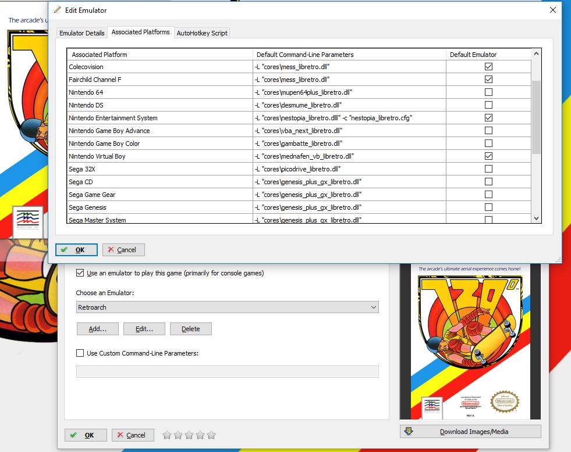Delete the selected emulator
This screenshot has height=452, width=571.
(190, 329)
